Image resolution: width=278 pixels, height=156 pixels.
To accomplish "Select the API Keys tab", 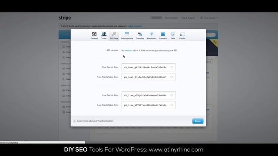I will coord(114,36).
